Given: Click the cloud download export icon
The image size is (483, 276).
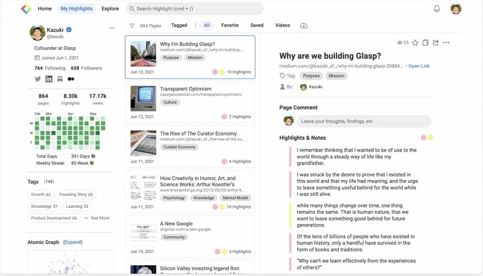Looking at the screenshot, I should point(304,25).
